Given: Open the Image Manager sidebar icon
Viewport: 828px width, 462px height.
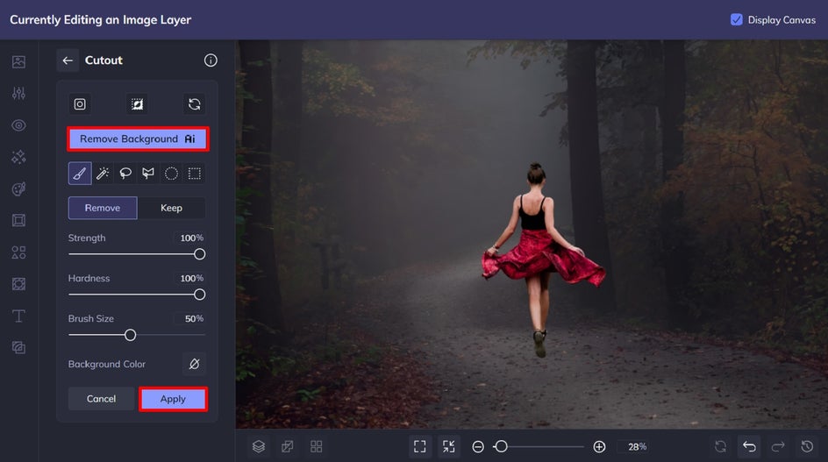Looking at the screenshot, I should [18, 61].
